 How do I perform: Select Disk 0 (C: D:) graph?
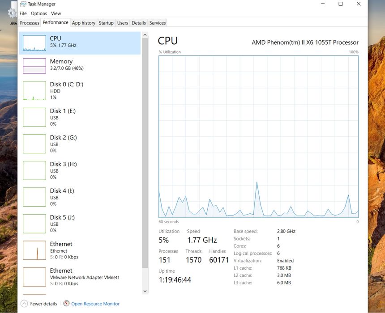coord(34,91)
